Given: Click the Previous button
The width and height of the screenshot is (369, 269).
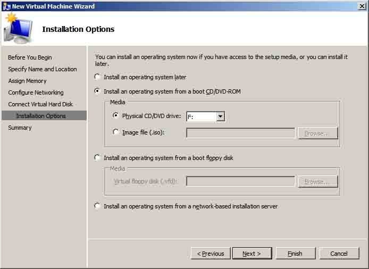Looking at the screenshot, I should (211, 254).
